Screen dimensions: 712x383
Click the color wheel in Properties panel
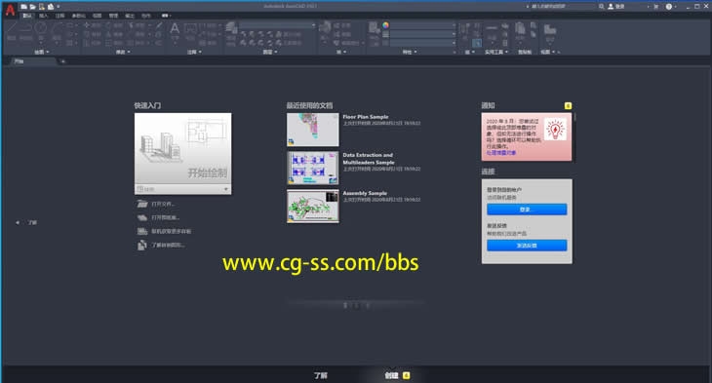(x=385, y=25)
